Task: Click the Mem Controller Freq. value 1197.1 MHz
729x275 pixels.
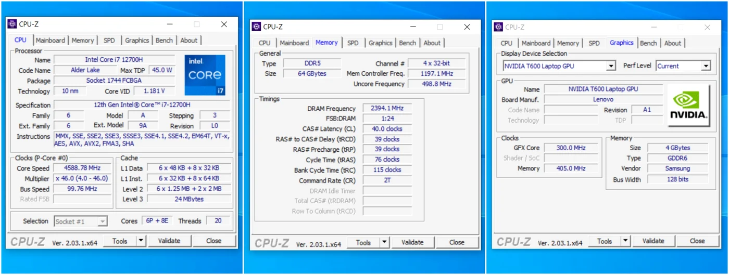Action: pos(436,74)
